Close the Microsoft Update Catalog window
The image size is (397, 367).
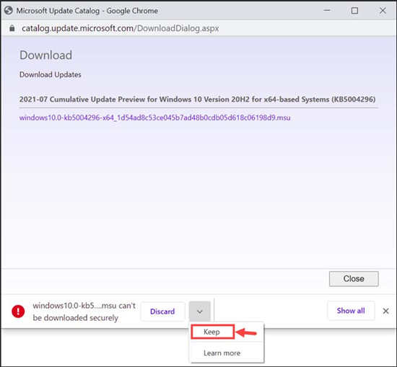[383, 11]
